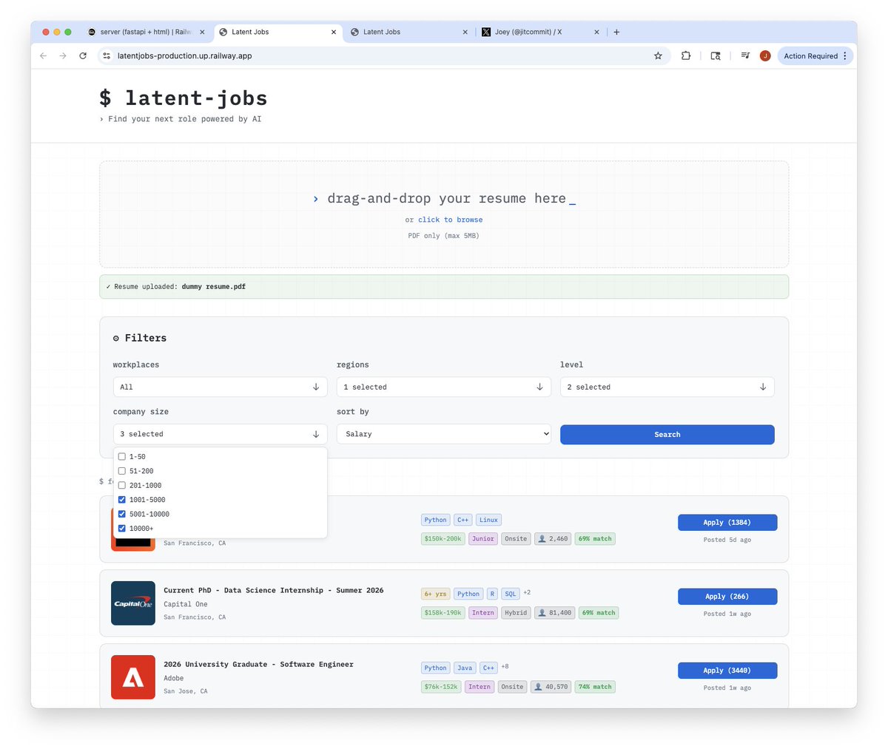Click the 6+ yrs experience tag
The height and width of the screenshot is (749, 888).
tap(435, 594)
